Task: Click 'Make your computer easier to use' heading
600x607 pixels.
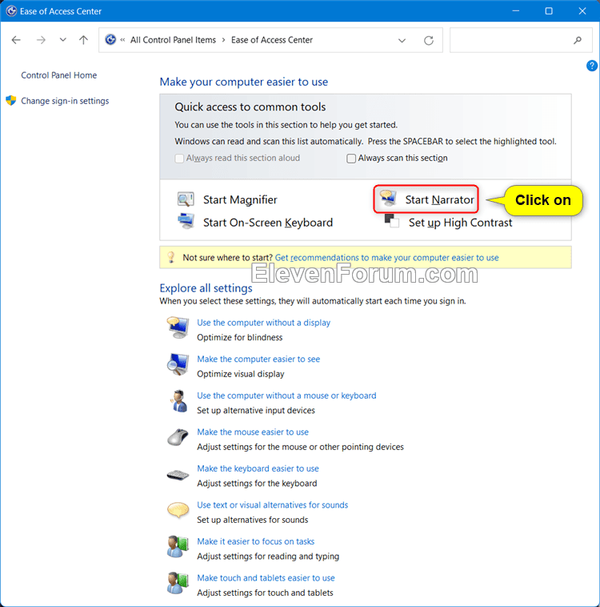Action: tap(244, 82)
